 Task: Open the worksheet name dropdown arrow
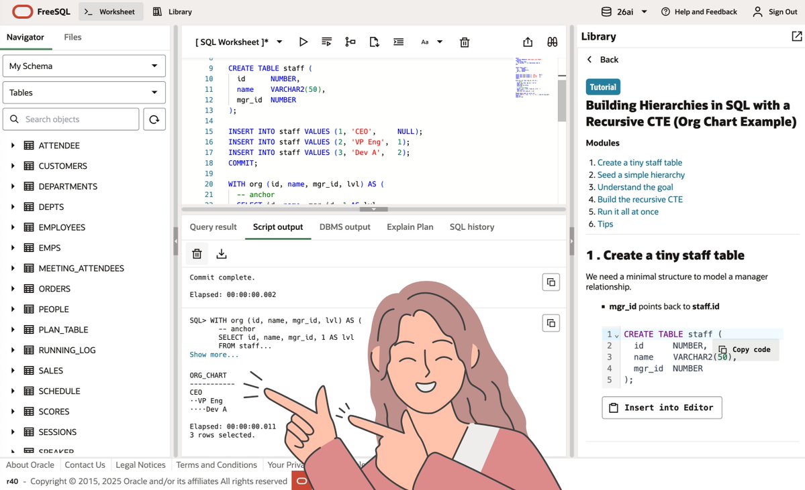tap(279, 41)
